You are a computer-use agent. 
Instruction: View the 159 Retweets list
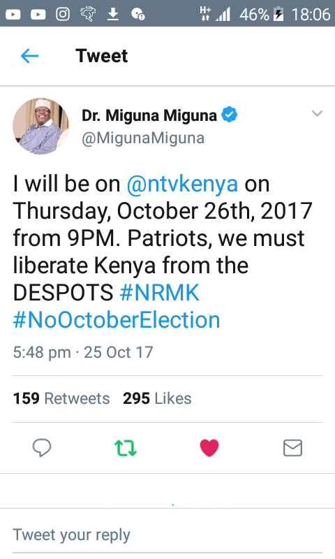[x=61, y=398]
